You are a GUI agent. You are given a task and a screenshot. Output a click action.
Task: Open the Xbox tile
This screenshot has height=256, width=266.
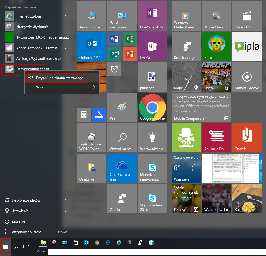click(x=216, y=47)
